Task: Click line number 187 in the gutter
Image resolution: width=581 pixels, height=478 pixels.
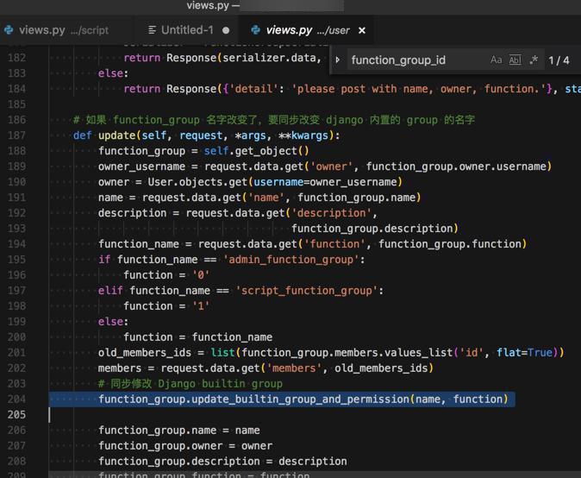Action: (x=16, y=135)
